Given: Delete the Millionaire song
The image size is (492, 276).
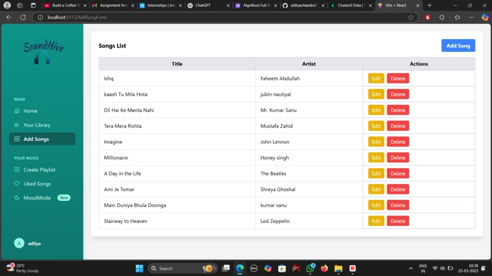Looking at the screenshot, I should coord(398,158).
